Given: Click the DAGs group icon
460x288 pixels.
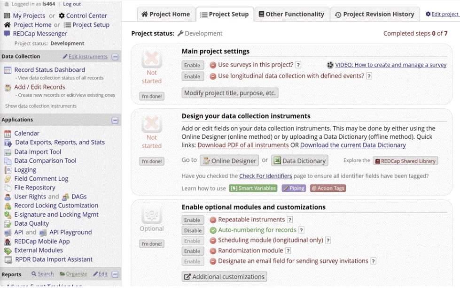Looking at the screenshot, I should coord(66,197).
